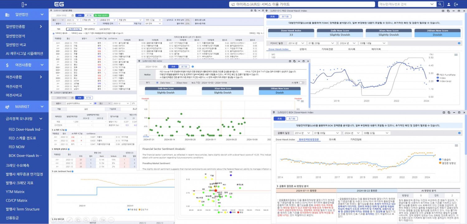This screenshot has height=224, width=467.
Task: Click info icon in FED NOW toolbar
Action: (193, 66)
